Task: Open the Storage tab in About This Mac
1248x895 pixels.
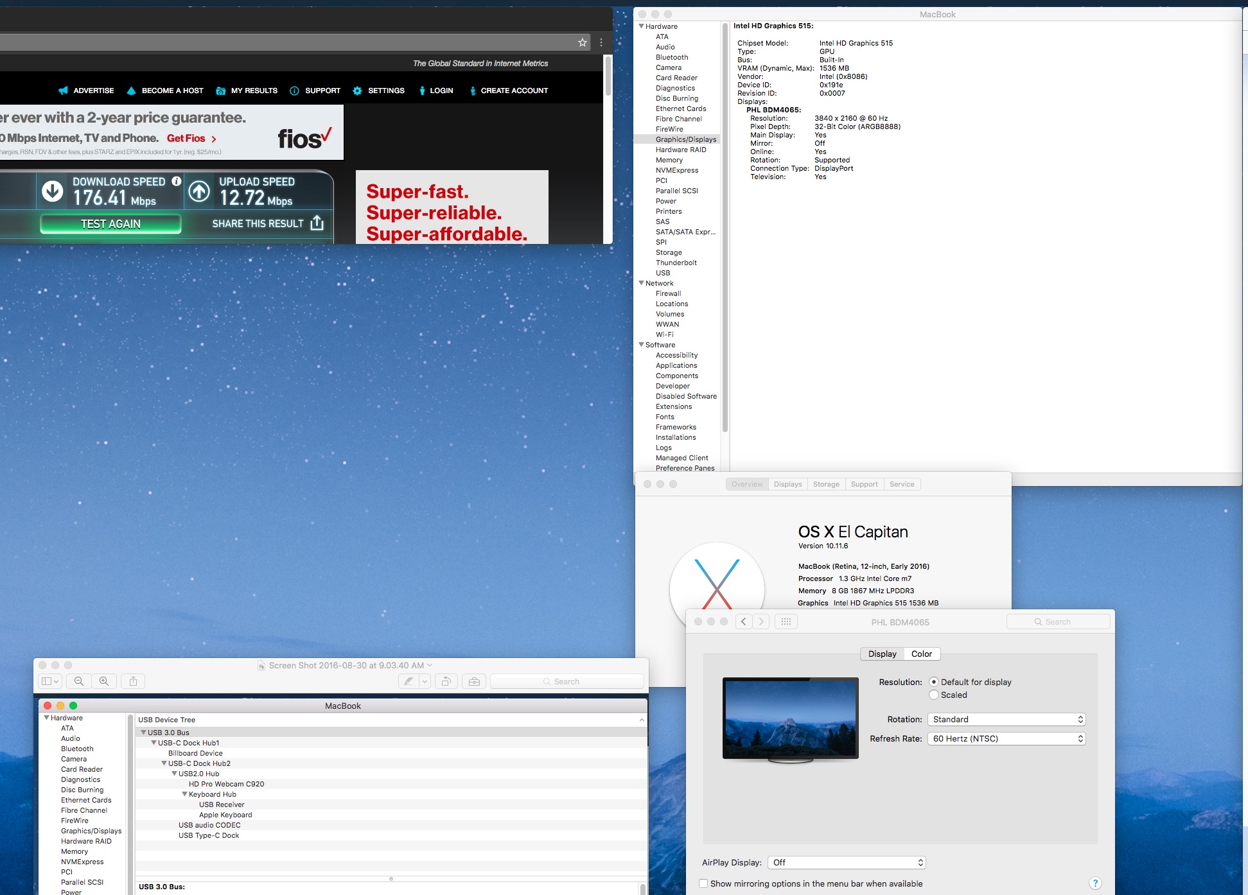Action: [x=825, y=484]
